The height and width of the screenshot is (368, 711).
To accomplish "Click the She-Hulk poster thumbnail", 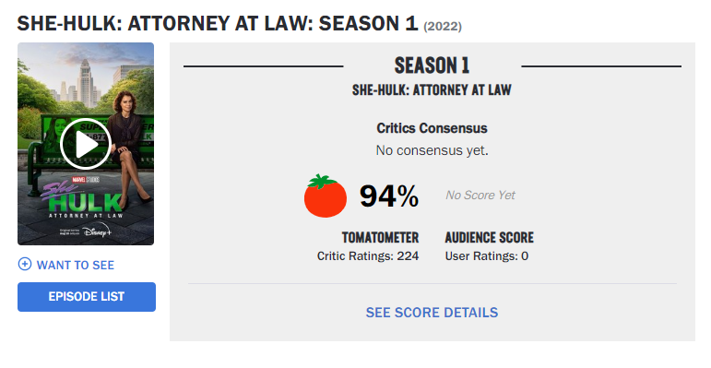I will pos(86,144).
